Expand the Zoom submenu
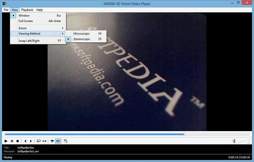Image resolution: width=254 pixels, height=162 pixels. click(x=38, y=28)
